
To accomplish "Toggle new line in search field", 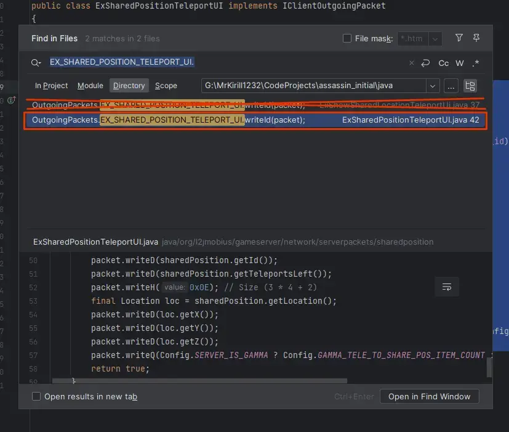I will point(425,63).
